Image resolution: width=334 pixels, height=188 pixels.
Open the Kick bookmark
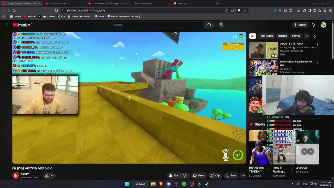click(61, 16)
